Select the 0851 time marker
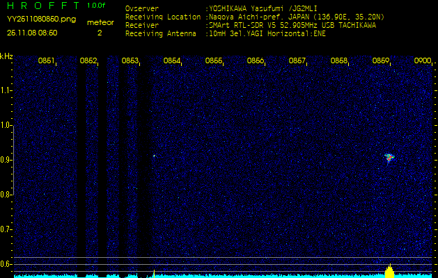438x278 pixels. [47, 61]
